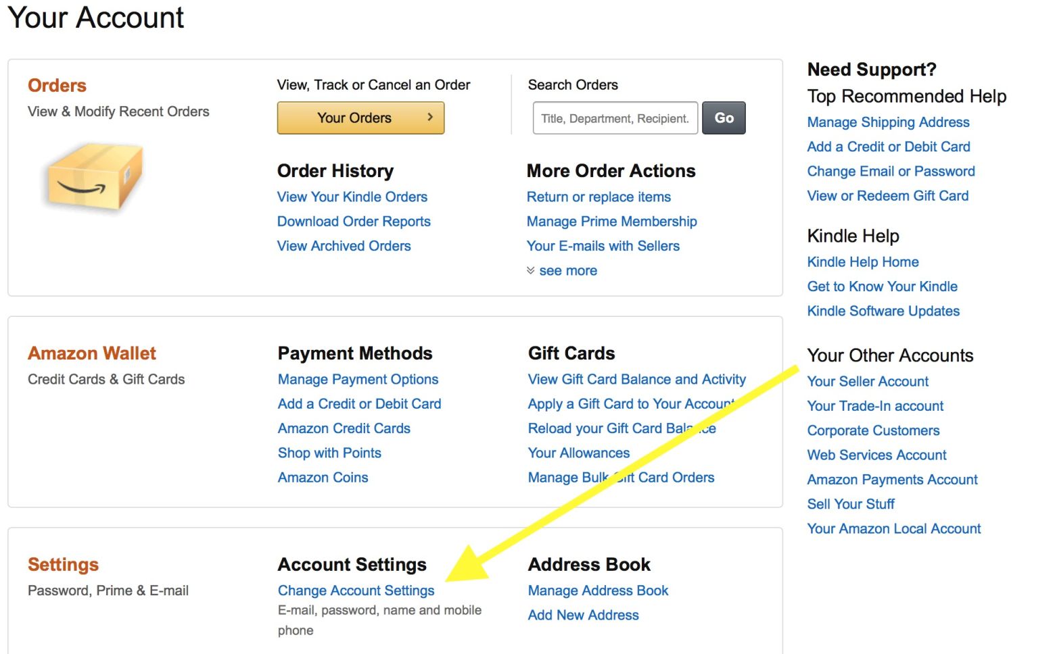
Task: Open Shop with Points
Action: coord(329,453)
